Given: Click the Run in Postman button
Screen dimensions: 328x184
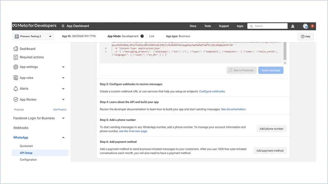Looking at the screenshot, I should [241, 70].
